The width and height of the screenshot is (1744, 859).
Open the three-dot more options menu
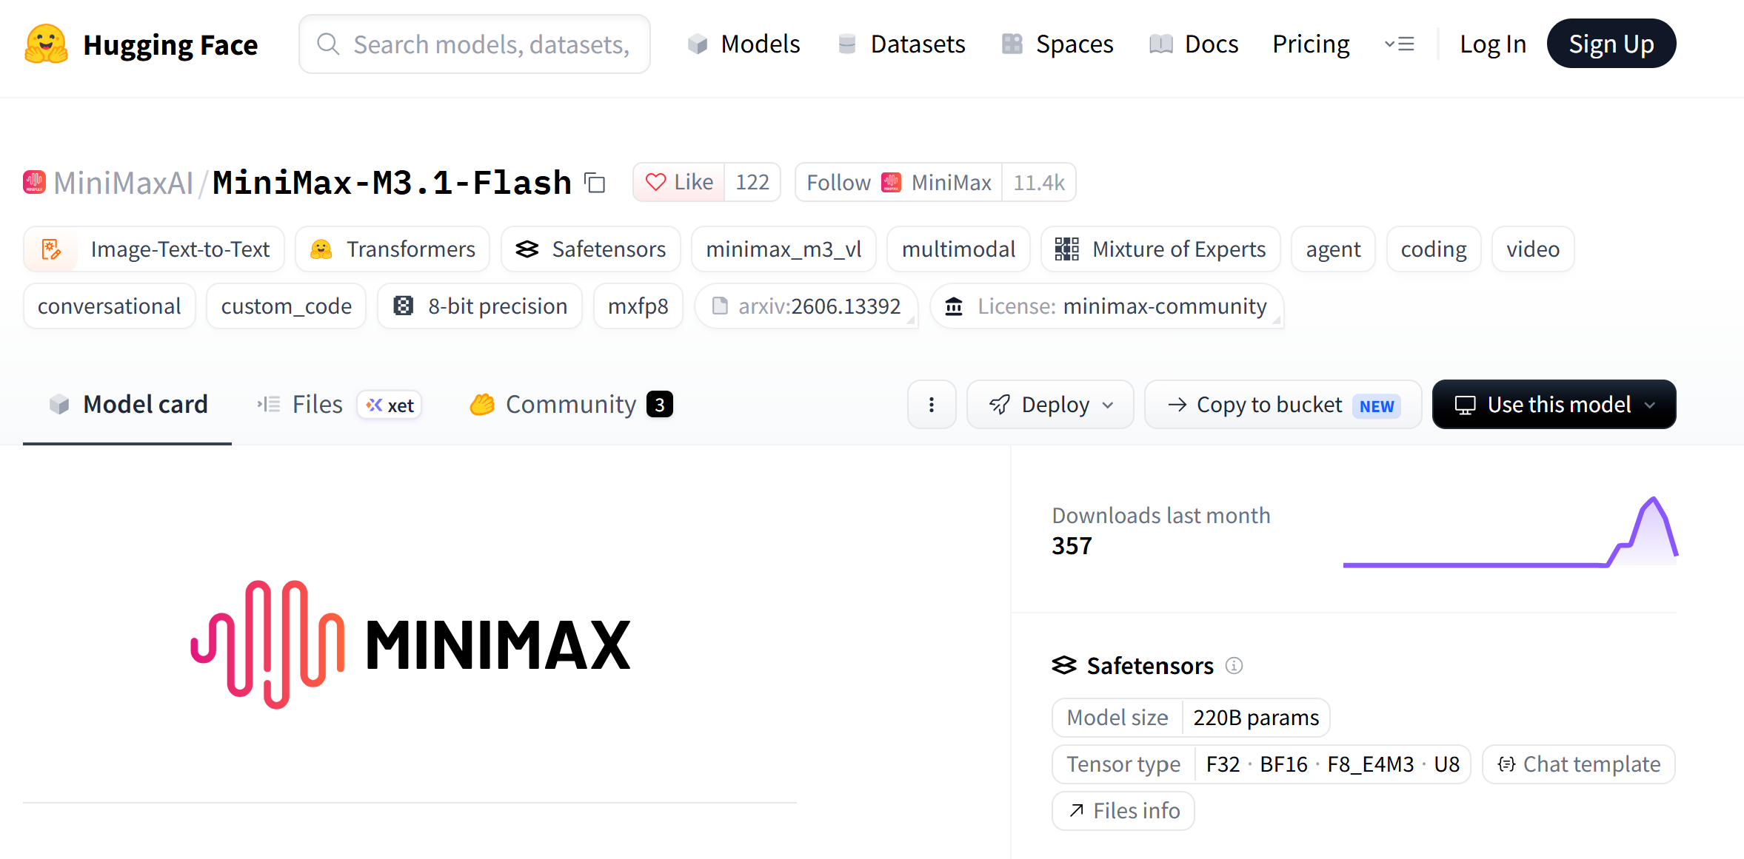coord(932,405)
